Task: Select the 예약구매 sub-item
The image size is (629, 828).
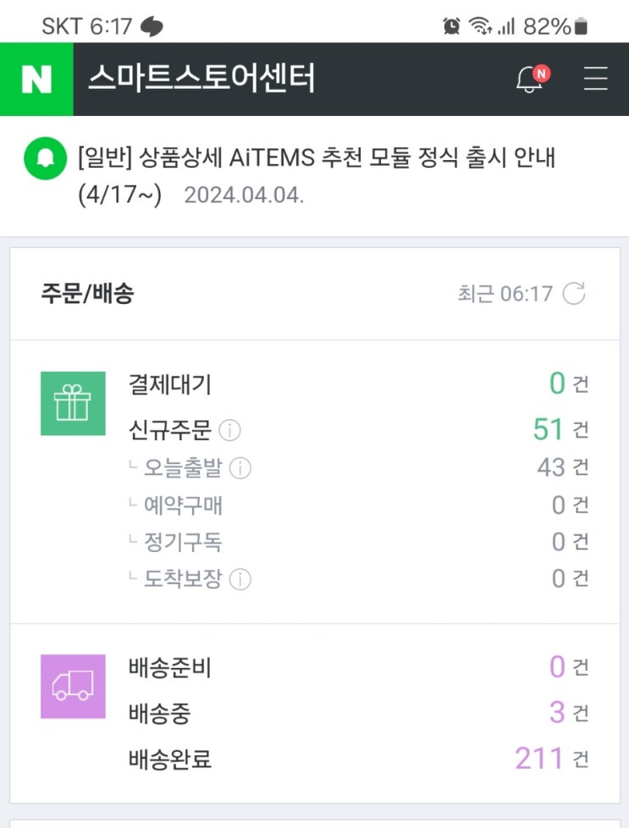Action: coord(183,505)
